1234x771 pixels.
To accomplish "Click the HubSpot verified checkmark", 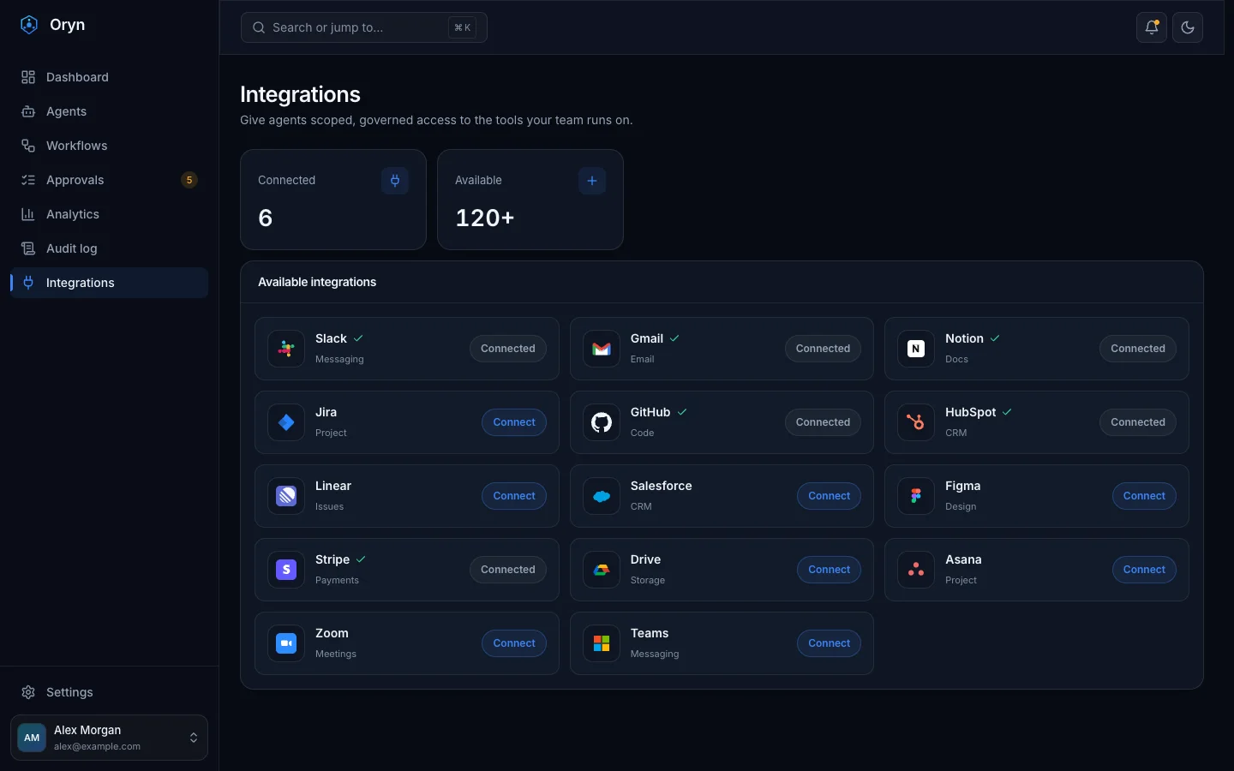I will pyautogui.click(x=1007, y=412).
